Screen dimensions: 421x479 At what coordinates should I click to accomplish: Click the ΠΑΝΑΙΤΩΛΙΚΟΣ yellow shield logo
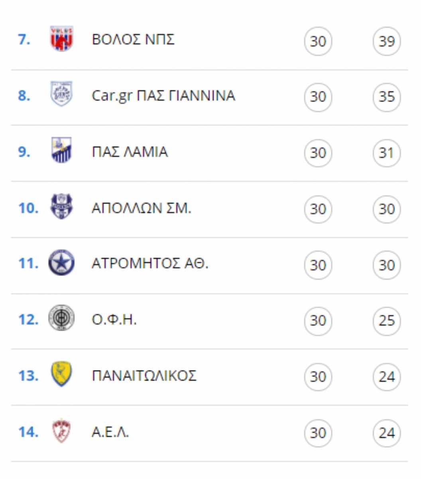coord(61,374)
